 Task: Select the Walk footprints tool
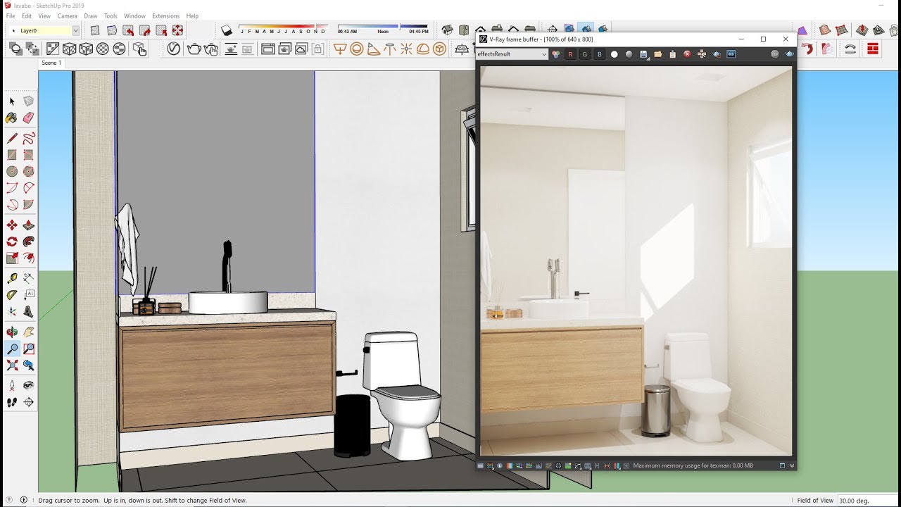[12, 402]
